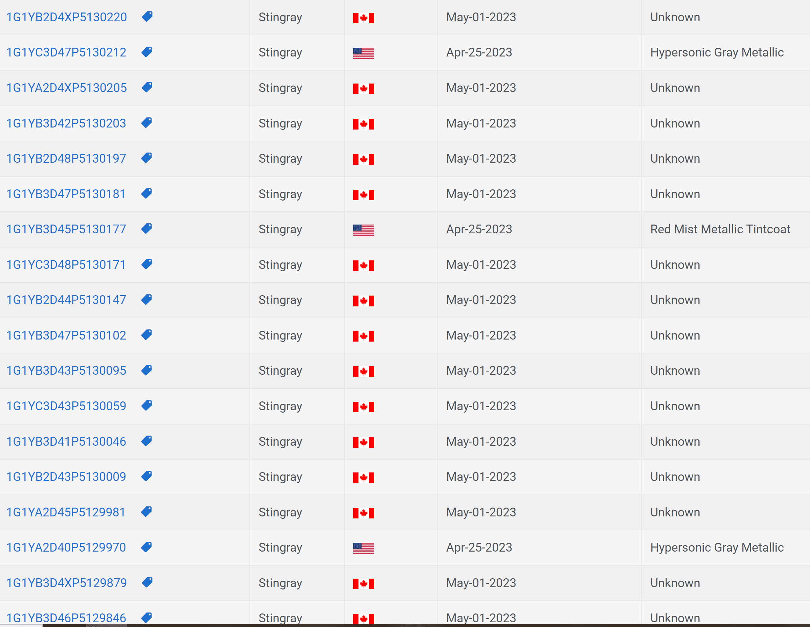Click tag icon next to 1G1YC3D48P5130171
The height and width of the screenshot is (627, 810).
tap(147, 264)
